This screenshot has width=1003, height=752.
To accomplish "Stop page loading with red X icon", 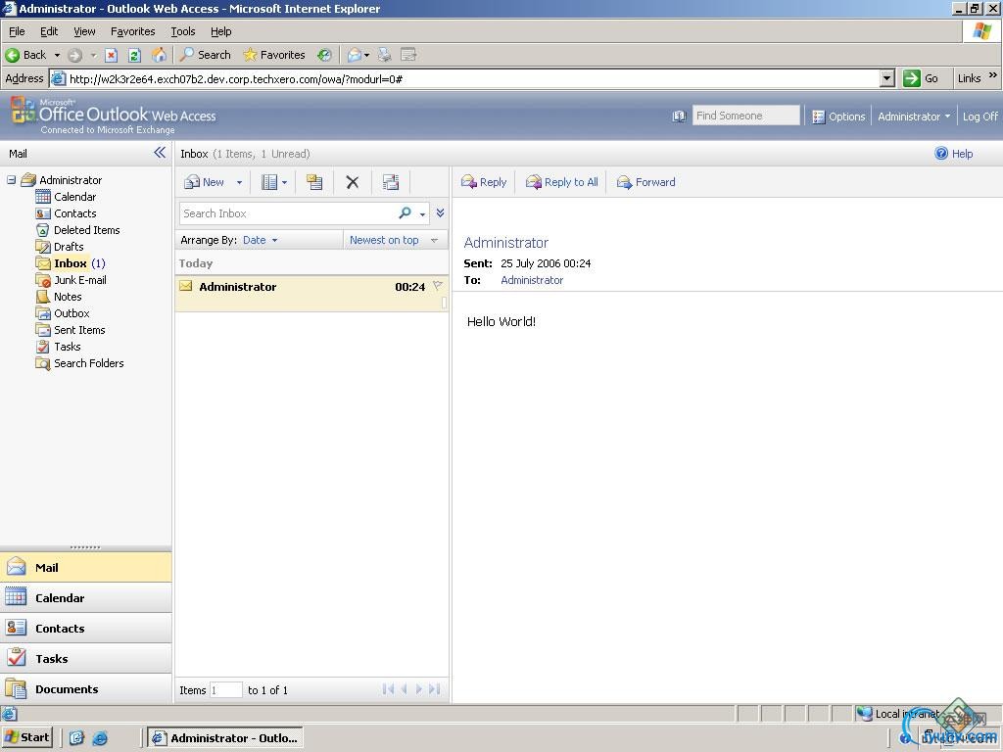I will (x=112, y=55).
